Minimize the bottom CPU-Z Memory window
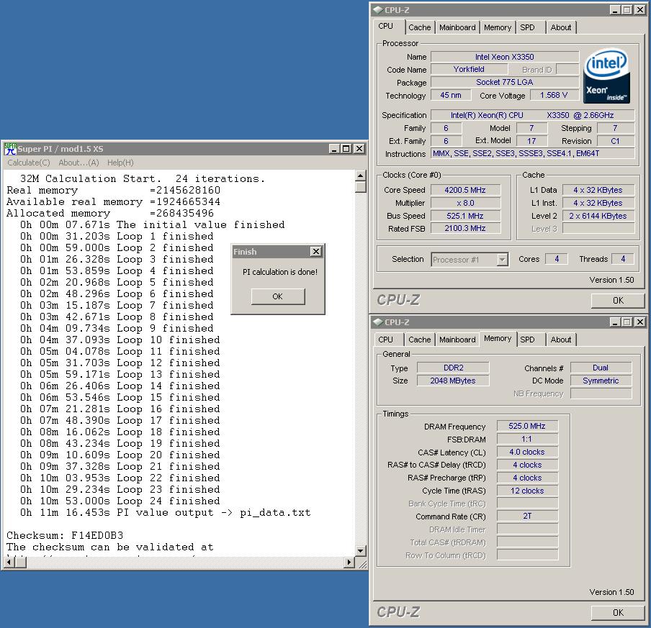Viewport: 651px width, 628px height. (x=616, y=322)
